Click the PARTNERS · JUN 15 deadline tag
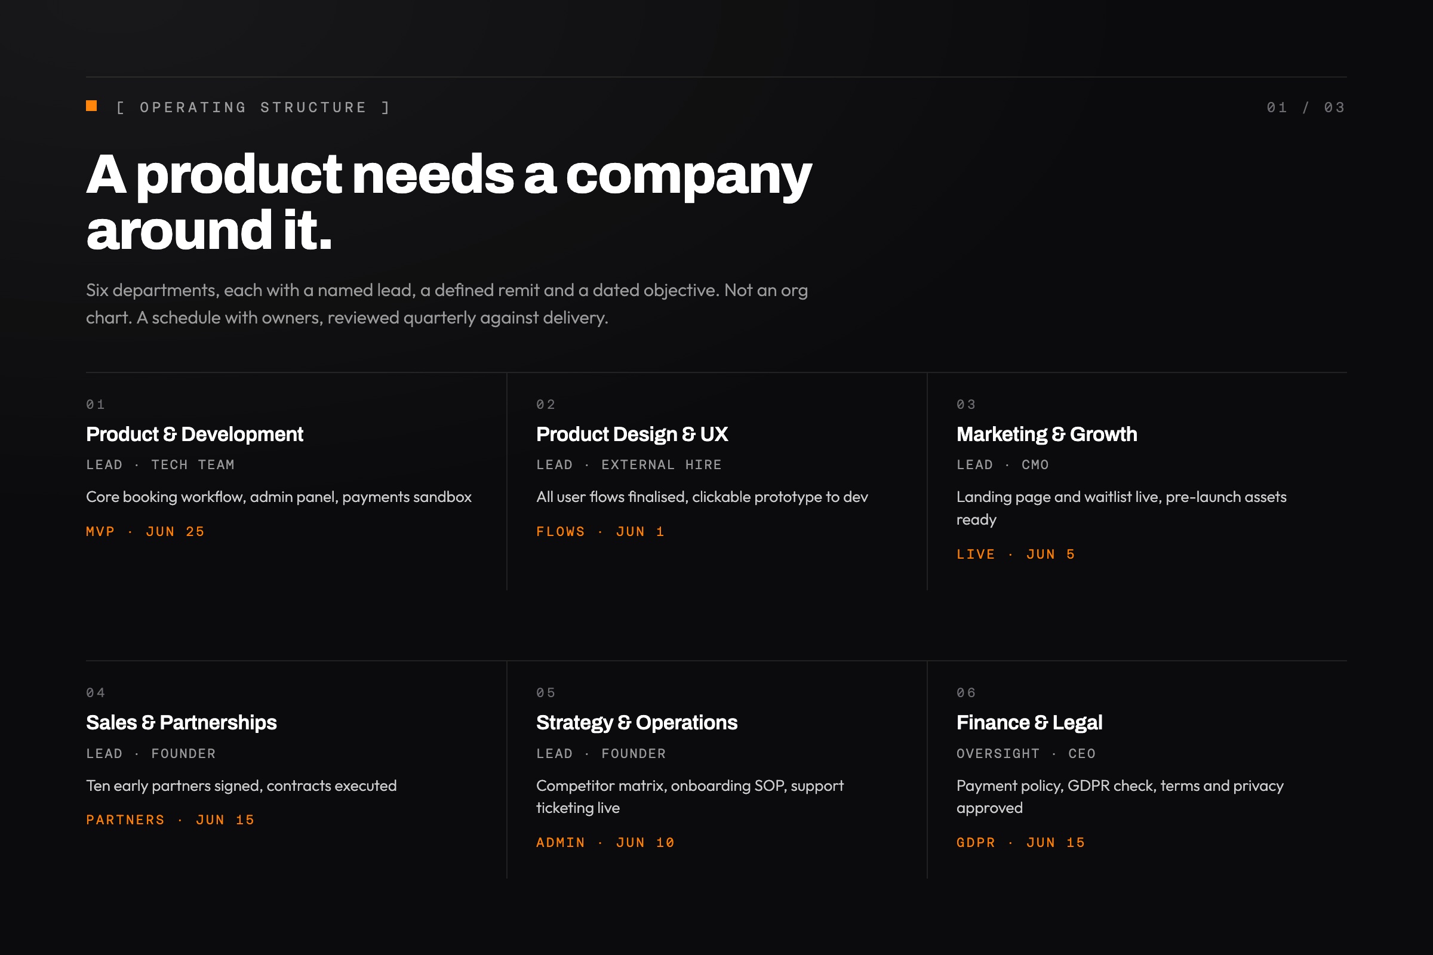The width and height of the screenshot is (1433, 955). pyautogui.click(x=171, y=820)
